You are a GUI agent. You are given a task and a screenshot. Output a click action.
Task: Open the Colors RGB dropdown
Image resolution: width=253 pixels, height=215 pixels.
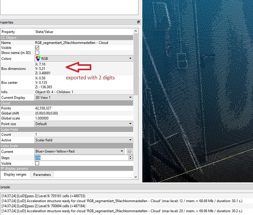(130, 58)
